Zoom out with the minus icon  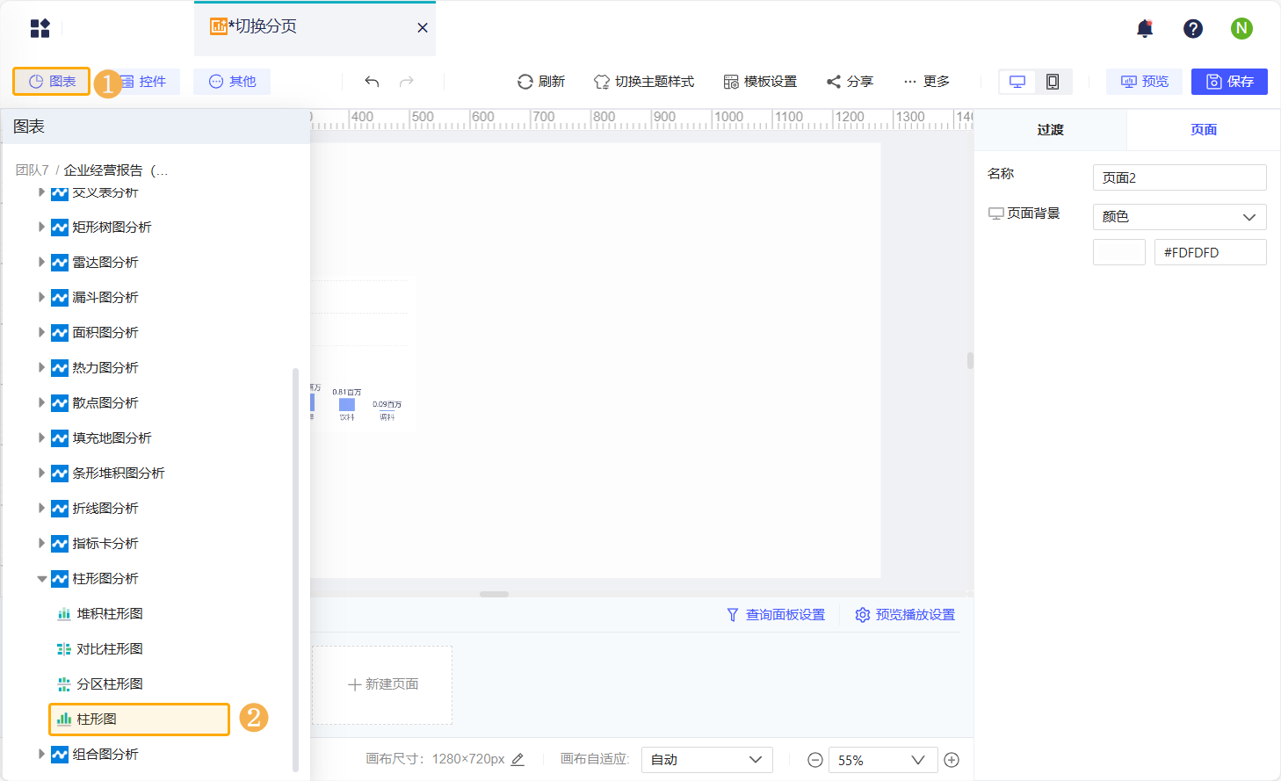tap(815, 760)
